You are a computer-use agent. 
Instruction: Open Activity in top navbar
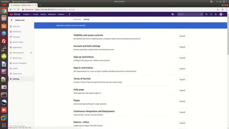click(x=43, y=14)
